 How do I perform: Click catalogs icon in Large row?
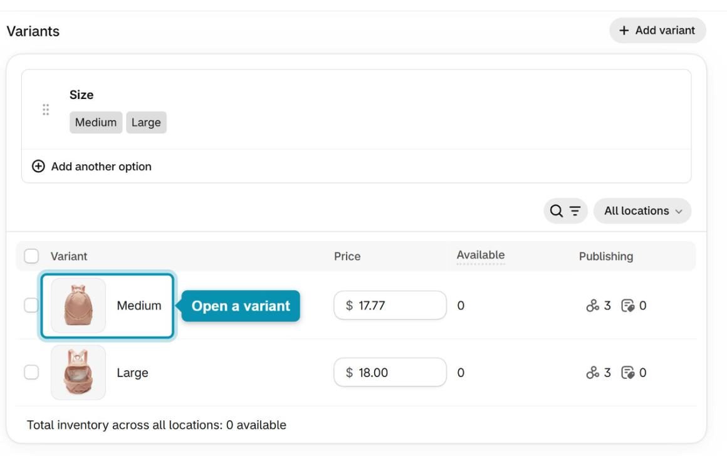click(628, 373)
